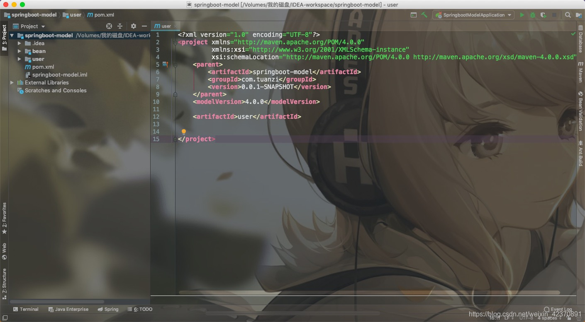Open the Bean Validation tool window
This screenshot has height=322, width=585.
click(x=580, y=111)
